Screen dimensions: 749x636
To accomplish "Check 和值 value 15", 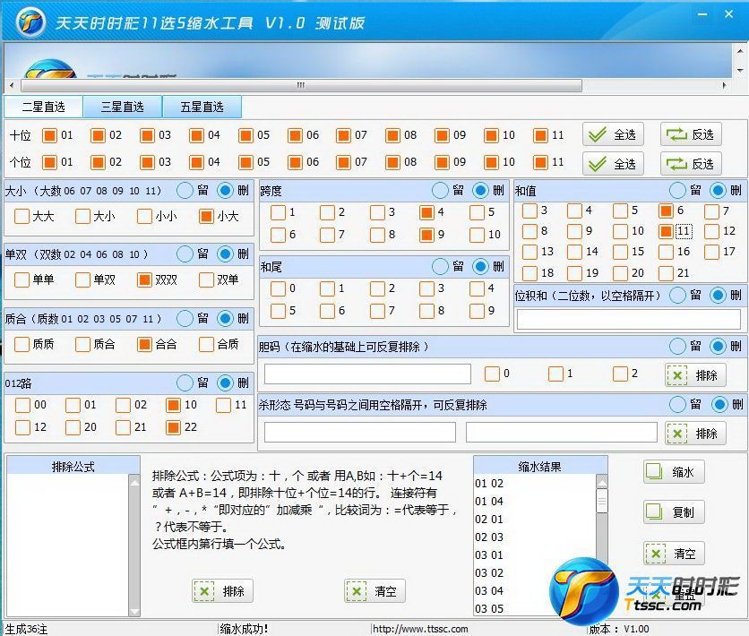I will pos(620,252).
